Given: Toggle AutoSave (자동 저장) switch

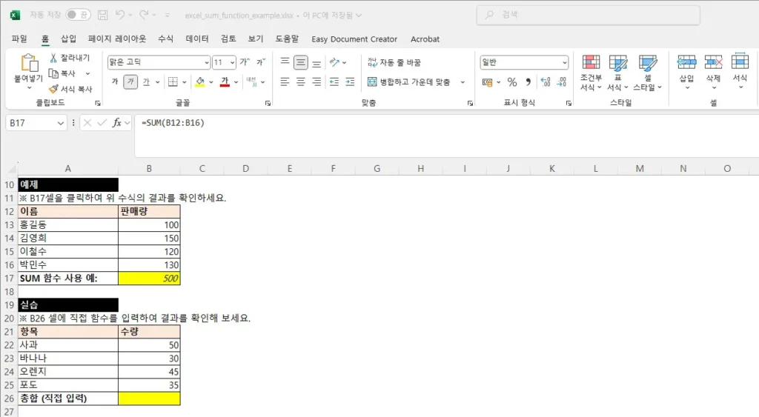Looking at the screenshot, I should point(78,15).
